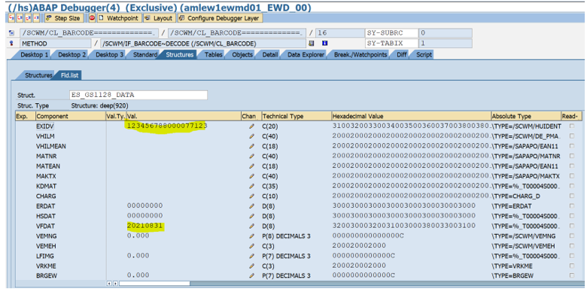Image resolution: width=587 pixels, height=289 pixels.
Task: Click the change pencil icon for VRKME
Action: [x=251, y=266]
